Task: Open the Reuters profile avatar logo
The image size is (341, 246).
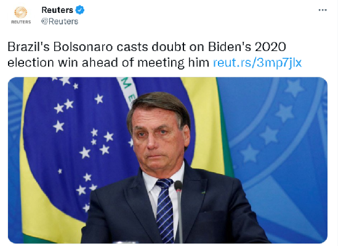Action: point(21,15)
